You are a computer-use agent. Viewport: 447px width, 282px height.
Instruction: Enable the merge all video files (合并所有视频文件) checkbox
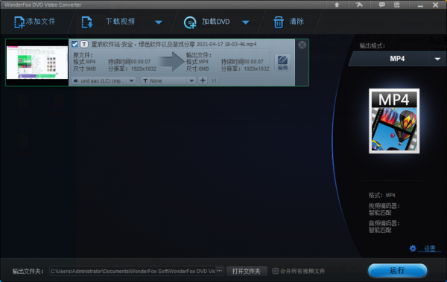point(275,271)
